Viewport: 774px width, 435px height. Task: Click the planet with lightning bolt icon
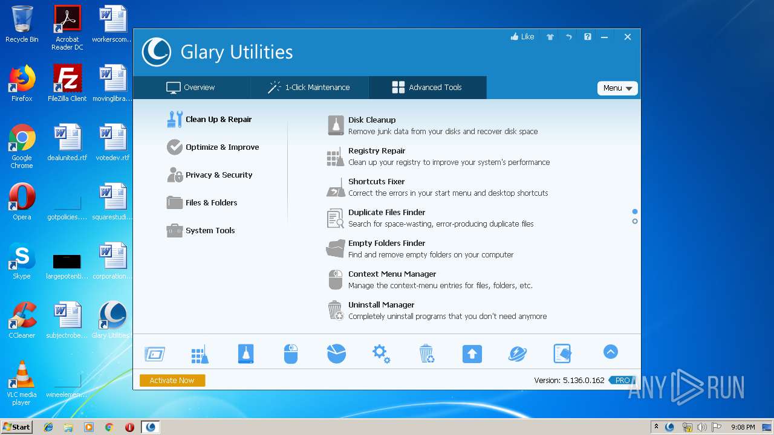coord(517,353)
